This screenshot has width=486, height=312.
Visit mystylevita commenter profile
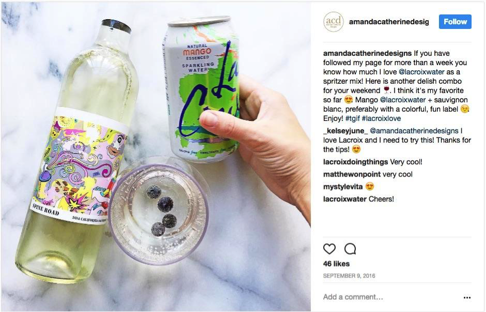click(x=343, y=186)
